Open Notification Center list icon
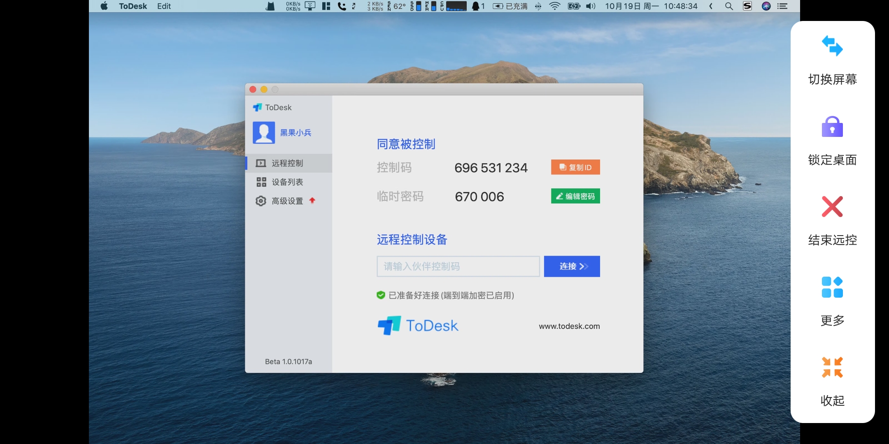The image size is (889, 444). (x=782, y=6)
